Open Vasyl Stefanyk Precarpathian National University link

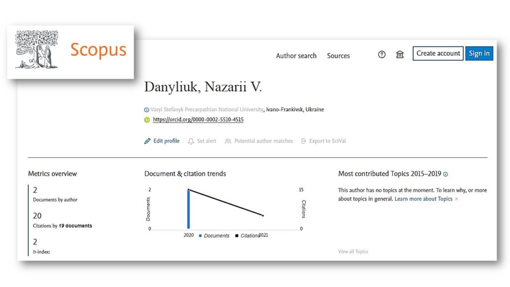pyautogui.click(x=207, y=109)
